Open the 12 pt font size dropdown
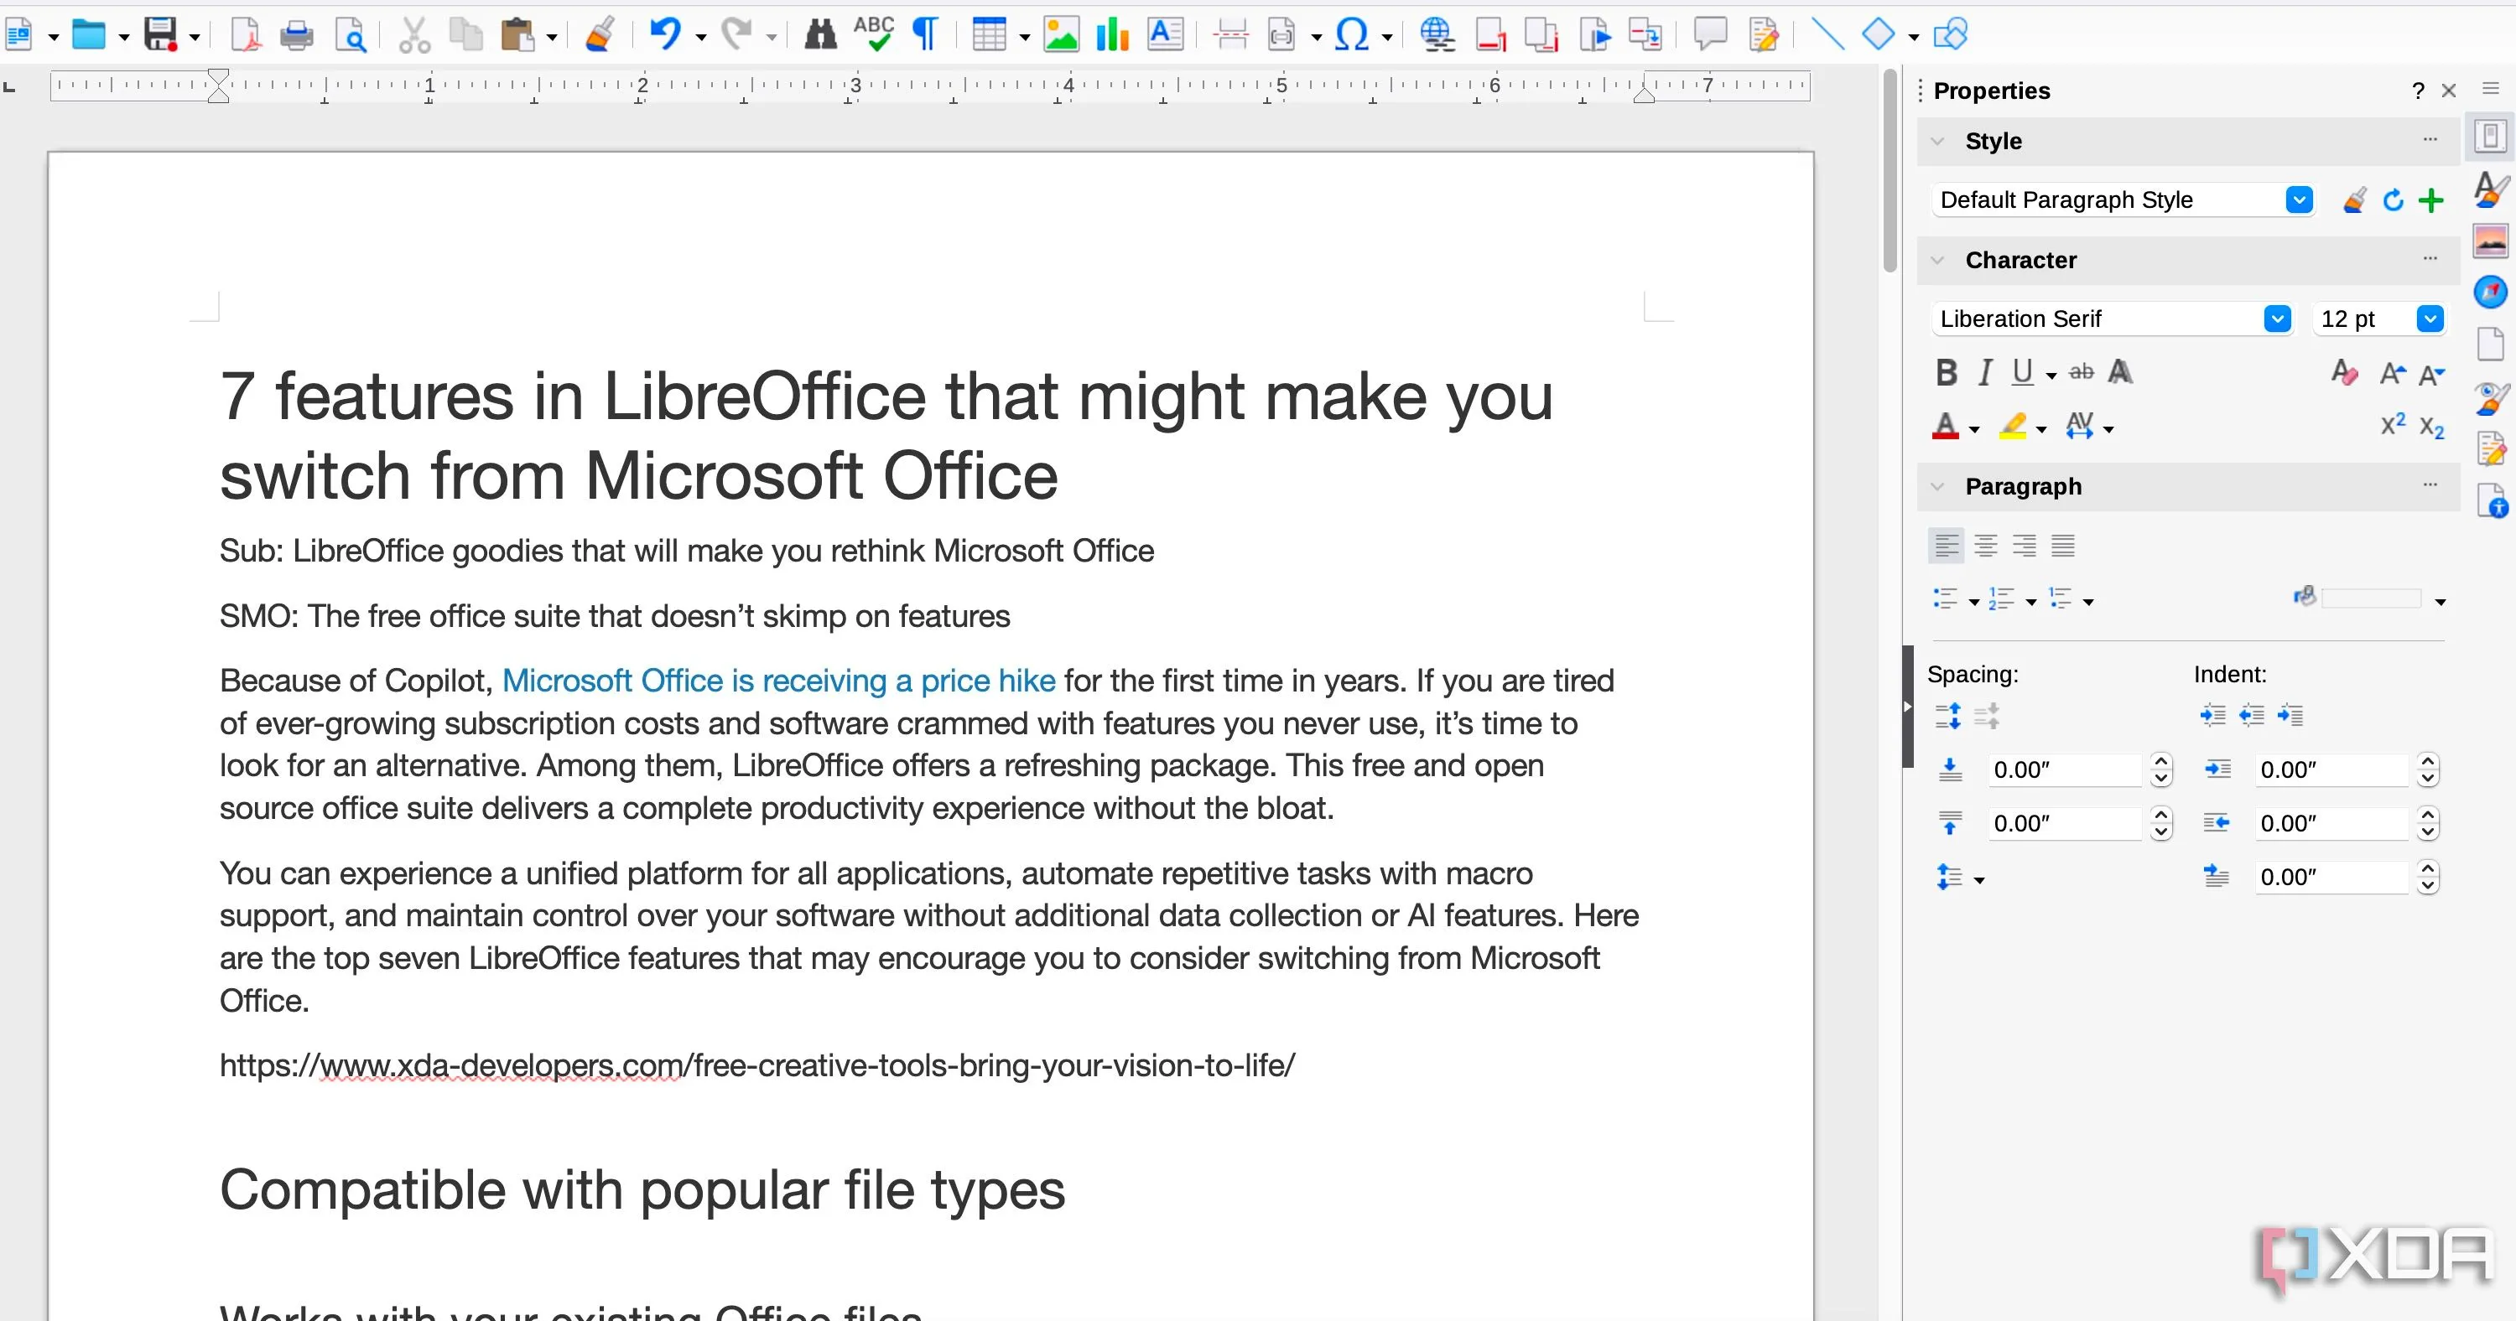This screenshot has width=2516, height=1321. pos(2430,319)
